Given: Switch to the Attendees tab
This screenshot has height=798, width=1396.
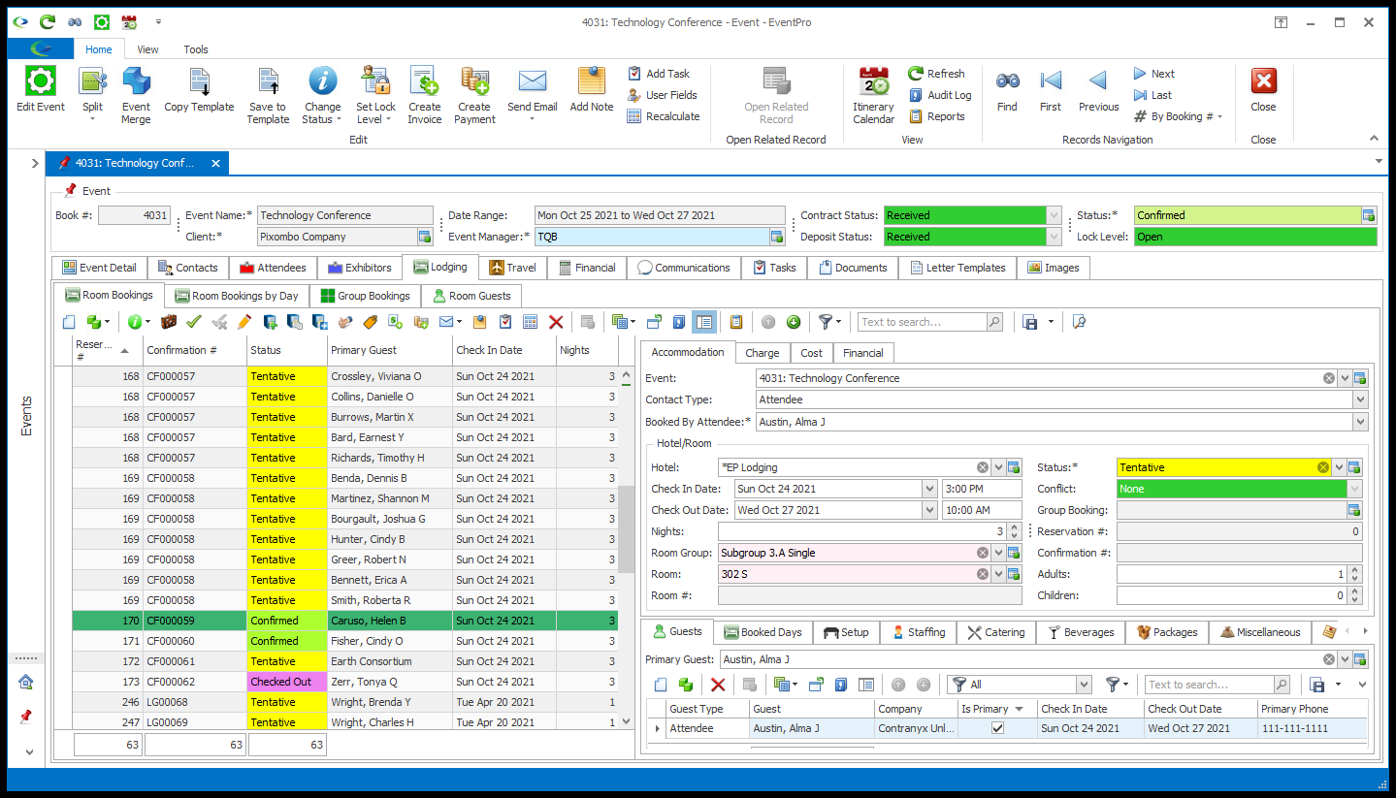Looking at the screenshot, I should (x=272, y=268).
